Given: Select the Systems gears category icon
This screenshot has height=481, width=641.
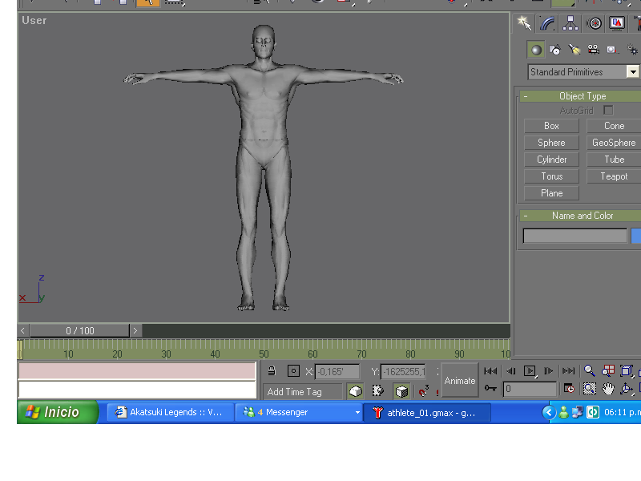Looking at the screenshot, I should (632, 50).
